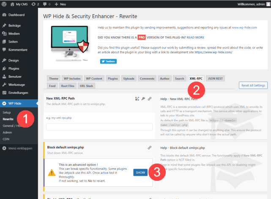Open Werkzeuge in the sidebar

coord(19,85)
